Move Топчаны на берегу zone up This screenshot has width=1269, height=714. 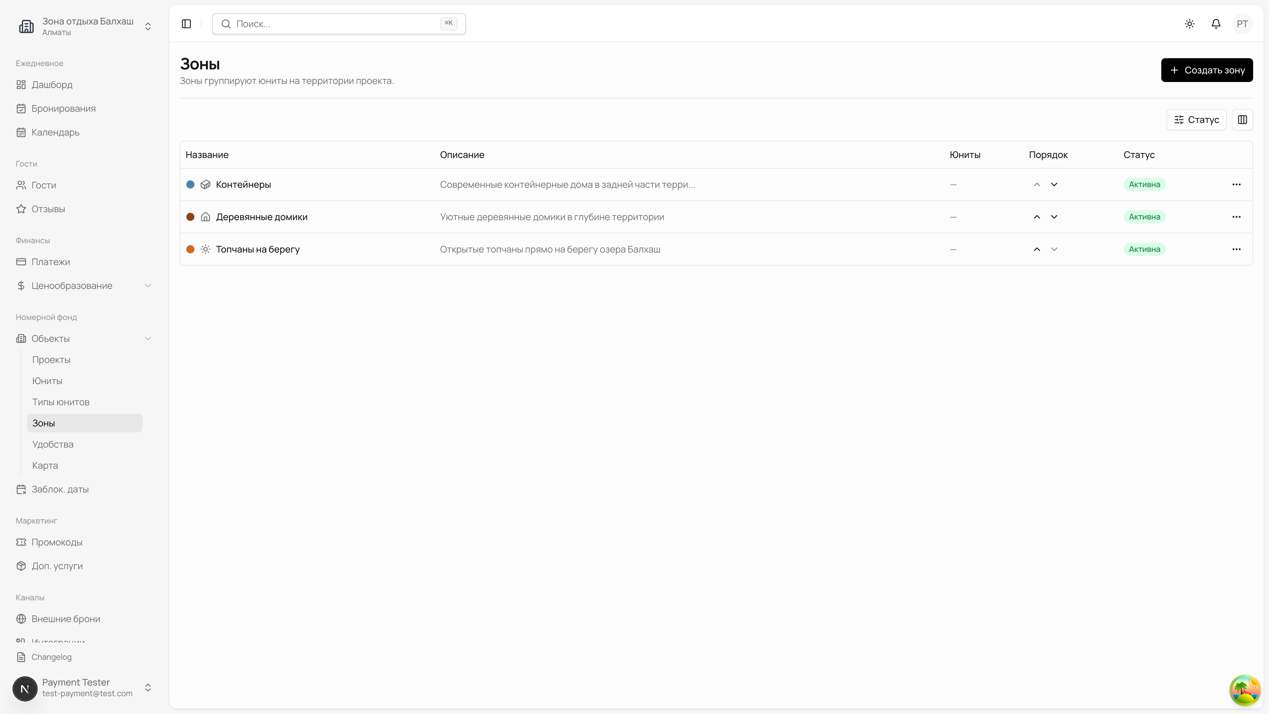coord(1037,249)
